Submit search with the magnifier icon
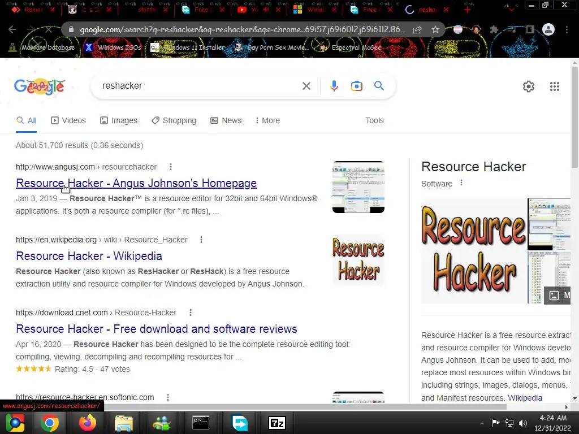The image size is (579, 434). 379,86
